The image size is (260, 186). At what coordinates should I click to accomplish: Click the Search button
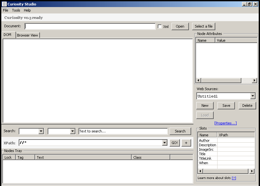coord(180,131)
